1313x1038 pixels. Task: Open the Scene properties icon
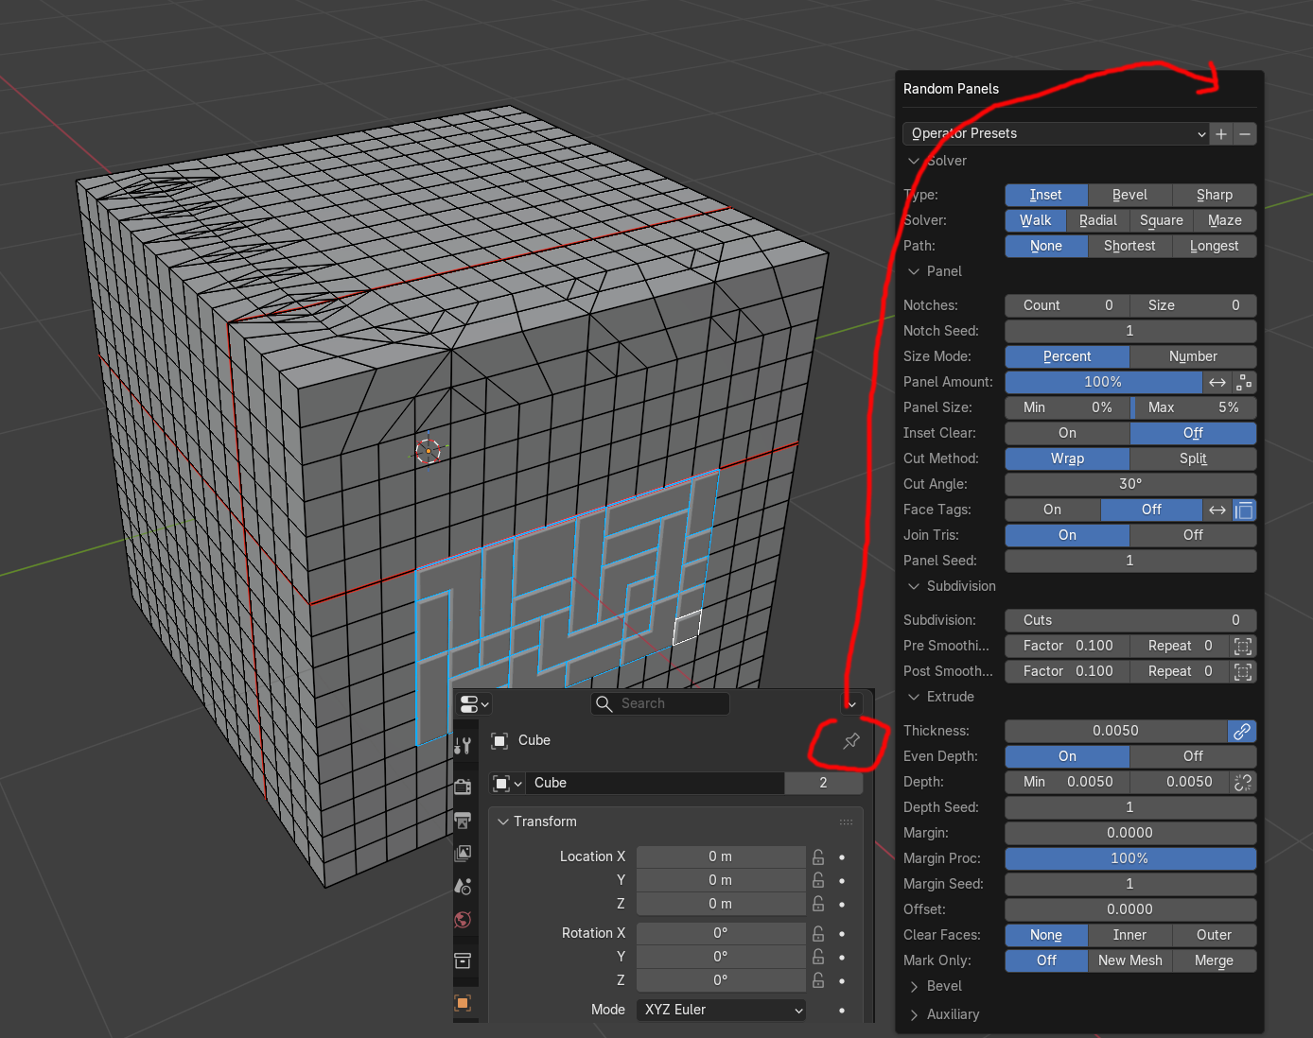[463, 886]
